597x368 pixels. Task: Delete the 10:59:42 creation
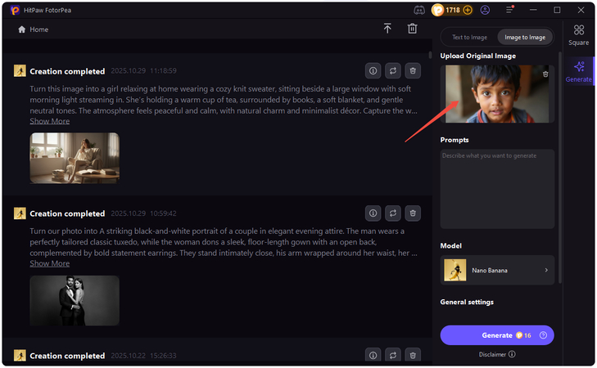413,213
